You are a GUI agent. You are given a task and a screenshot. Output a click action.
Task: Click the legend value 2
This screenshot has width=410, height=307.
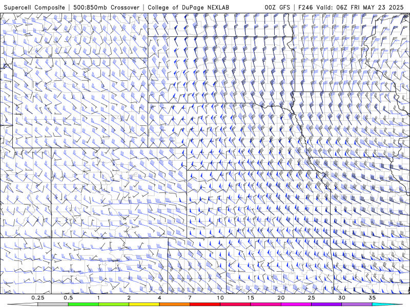[129, 298]
